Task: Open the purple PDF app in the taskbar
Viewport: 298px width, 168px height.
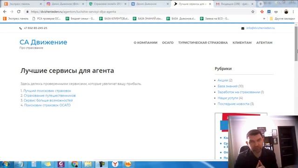Action: click(x=61, y=164)
